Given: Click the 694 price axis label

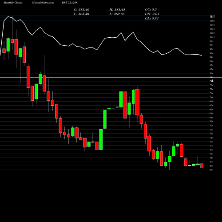Looking at the screenshot, I should click(x=212, y=101).
